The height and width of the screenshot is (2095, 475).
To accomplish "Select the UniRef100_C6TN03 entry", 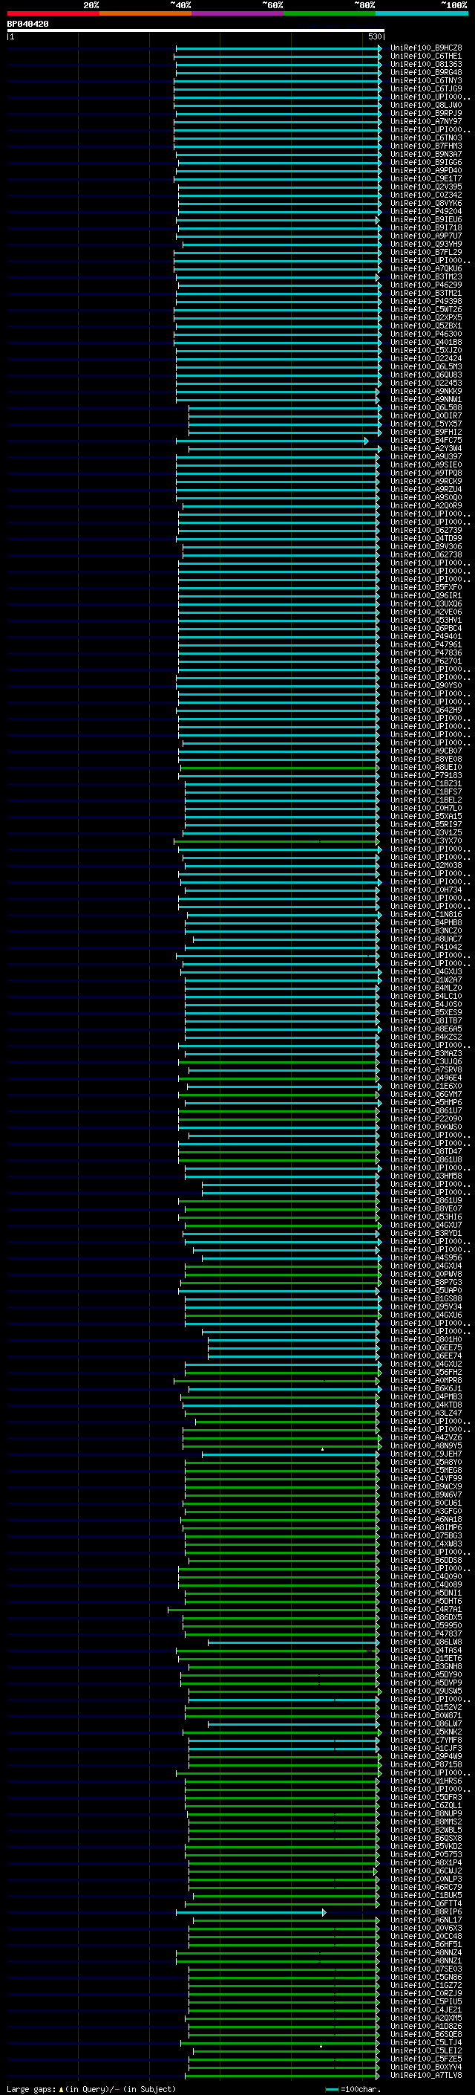I will [x=425, y=138].
